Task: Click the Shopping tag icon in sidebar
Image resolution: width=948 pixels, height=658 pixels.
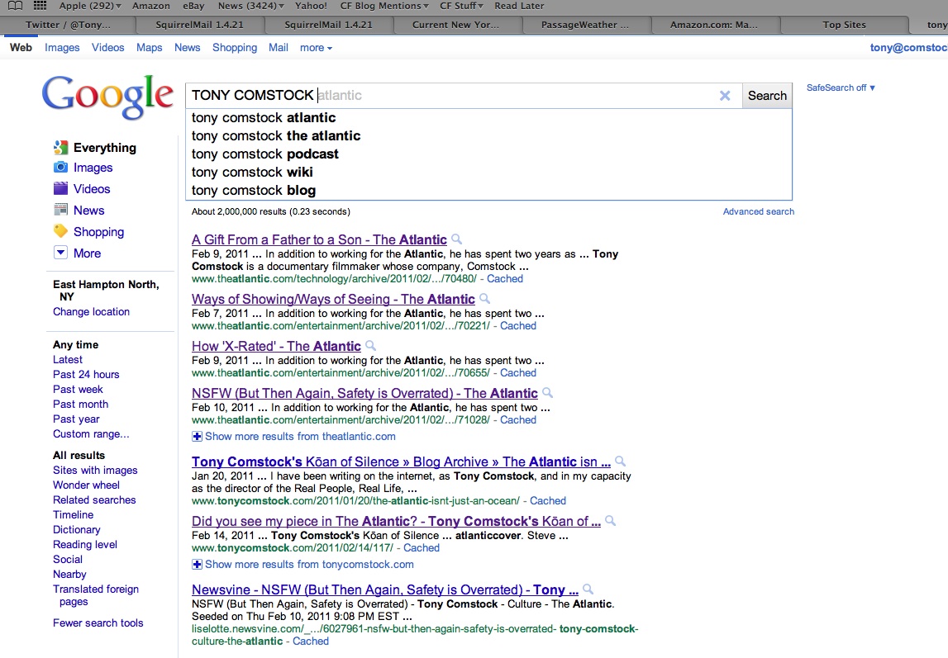Action: [x=60, y=231]
